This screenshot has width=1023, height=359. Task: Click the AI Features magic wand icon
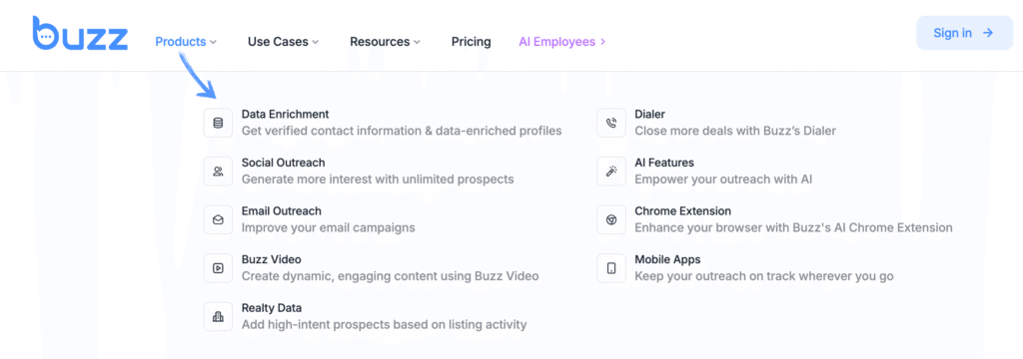(x=611, y=172)
